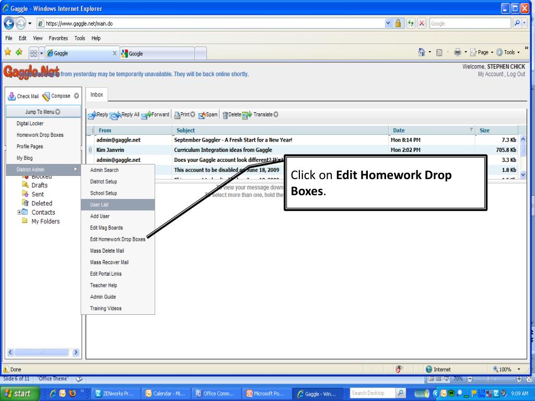Image resolution: width=535 pixels, height=401 pixels.
Task: Open the recent pages dropdown arrow
Action: pyautogui.click(x=30, y=23)
